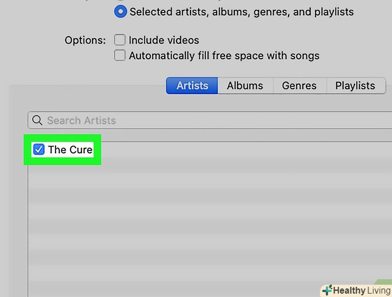Image resolution: width=392 pixels, height=297 pixels.
Task: Click the 'Include videos' label text
Action: coord(164,40)
